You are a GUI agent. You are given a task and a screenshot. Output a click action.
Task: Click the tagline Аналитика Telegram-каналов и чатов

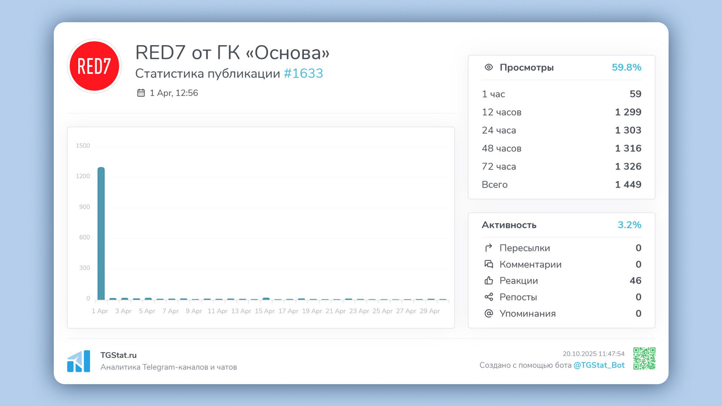[169, 367]
